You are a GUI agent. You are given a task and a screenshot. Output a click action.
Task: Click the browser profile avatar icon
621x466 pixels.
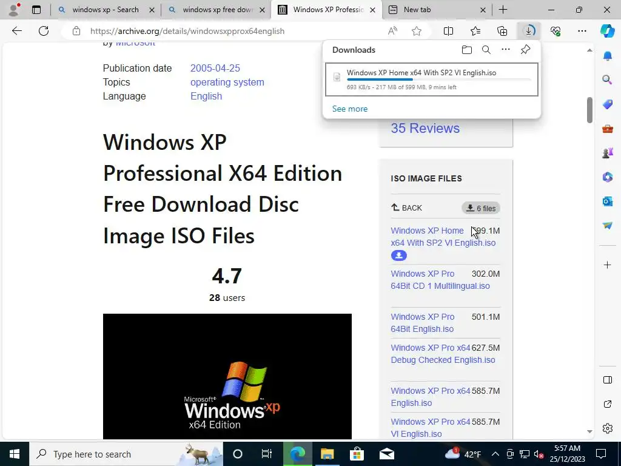14,10
